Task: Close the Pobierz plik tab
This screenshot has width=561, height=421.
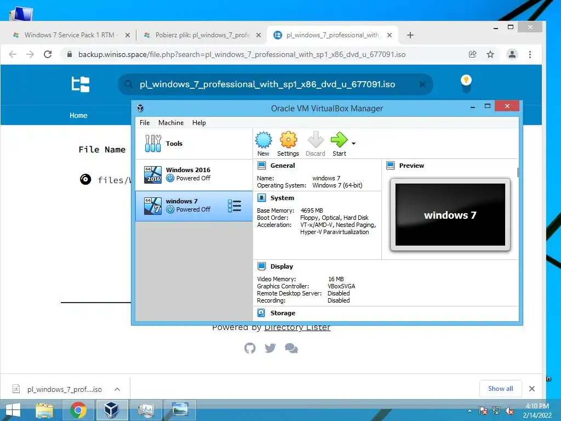Action: (259, 35)
